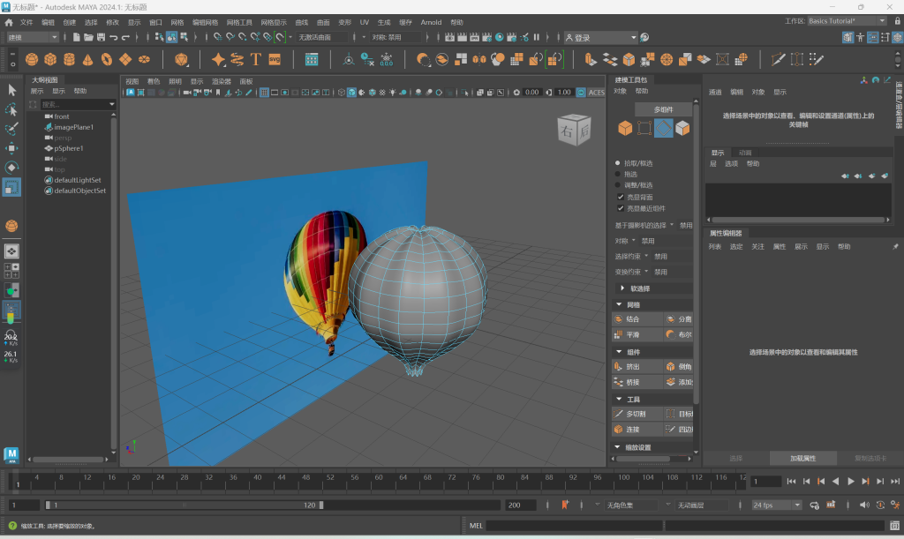Viewport: 904px width, 539px height.
Task: Open the Basics Tutorial workspace dropdown
Action: click(x=847, y=21)
